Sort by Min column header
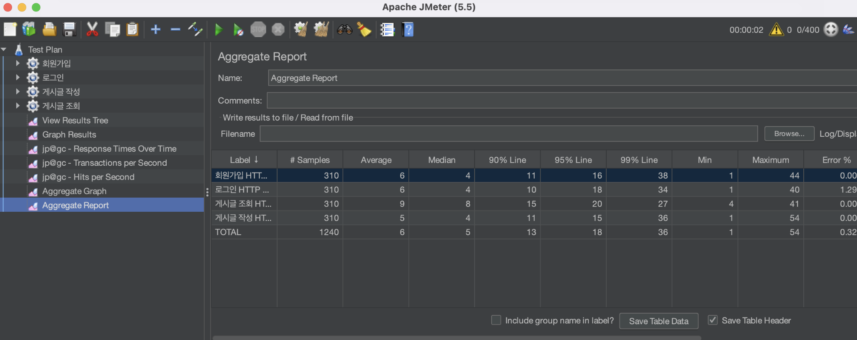The width and height of the screenshot is (857, 340). 705,160
